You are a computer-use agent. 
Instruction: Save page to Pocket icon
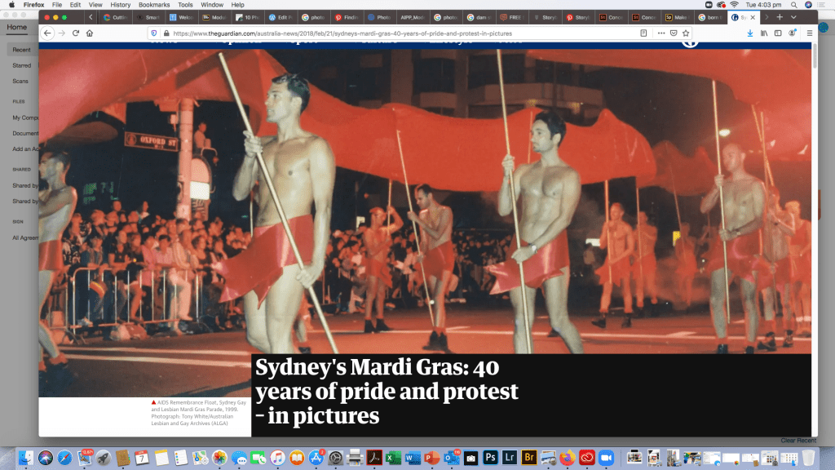click(673, 33)
